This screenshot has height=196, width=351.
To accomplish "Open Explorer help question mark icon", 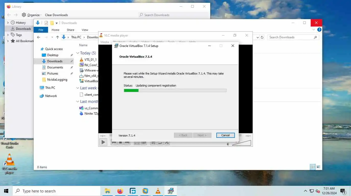I will click(x=319, y=30).
